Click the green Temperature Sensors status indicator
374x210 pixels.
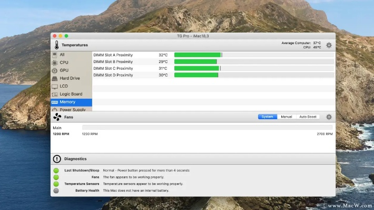tap(56, 184)
